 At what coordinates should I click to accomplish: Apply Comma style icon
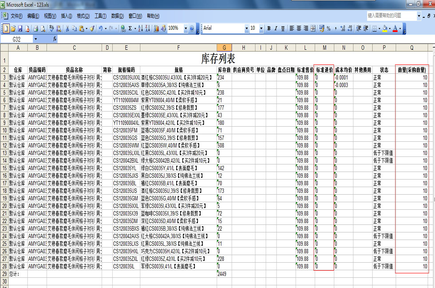click(x=336, y=28)
